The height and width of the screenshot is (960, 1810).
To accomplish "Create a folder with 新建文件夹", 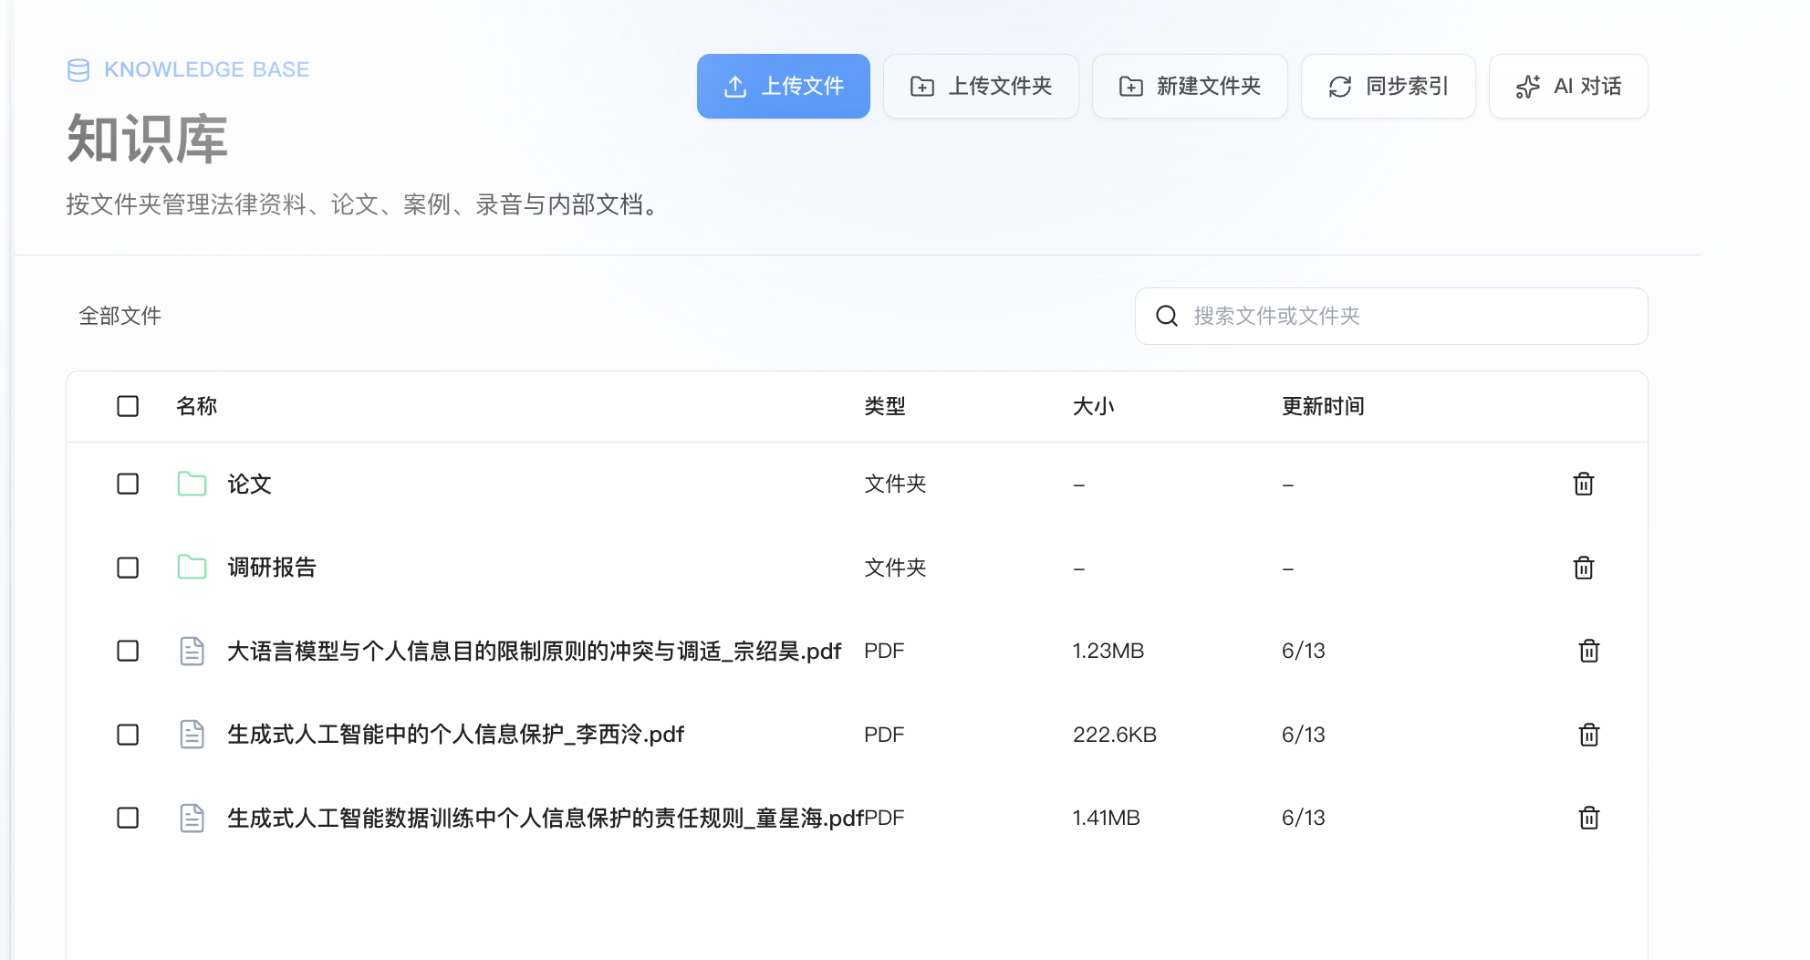I will (x=1190, y=86).
